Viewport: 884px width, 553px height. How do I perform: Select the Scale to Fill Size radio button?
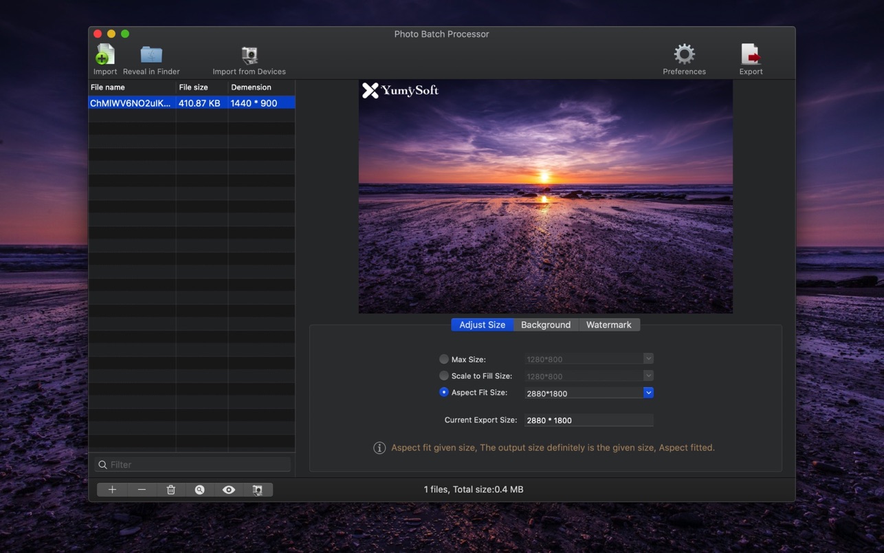[x=443, y=376]
